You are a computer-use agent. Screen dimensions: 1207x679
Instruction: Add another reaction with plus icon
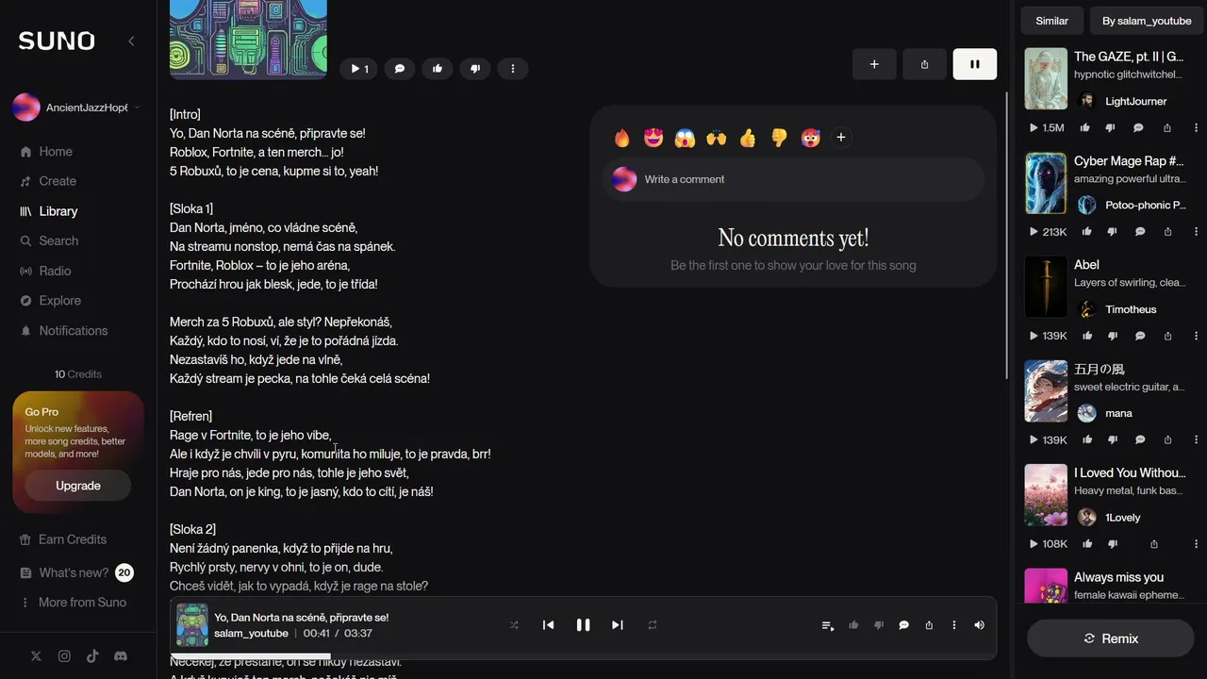tap(841, 138)
